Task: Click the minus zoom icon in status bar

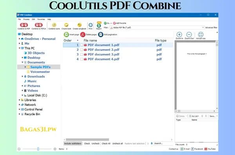Action: (x=19, y=149)
